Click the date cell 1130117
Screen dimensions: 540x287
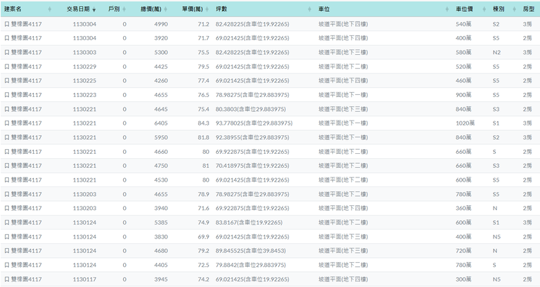coord(84,279)
